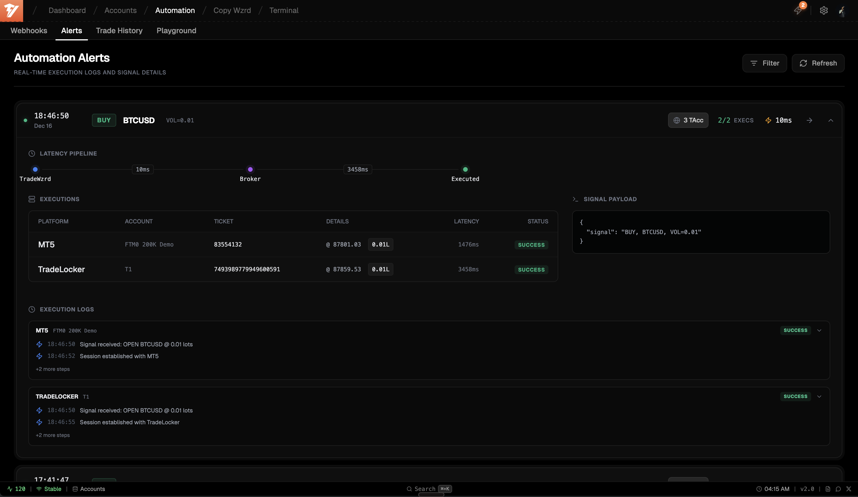Viewport: 858px width, 497px height.
Task: Click the Refresh button
Action: click(818, 63)
